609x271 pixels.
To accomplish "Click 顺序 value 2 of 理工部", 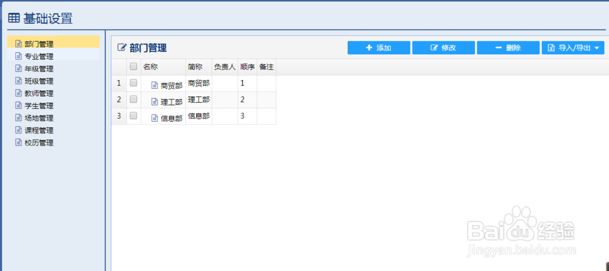I will coord(242,99).
